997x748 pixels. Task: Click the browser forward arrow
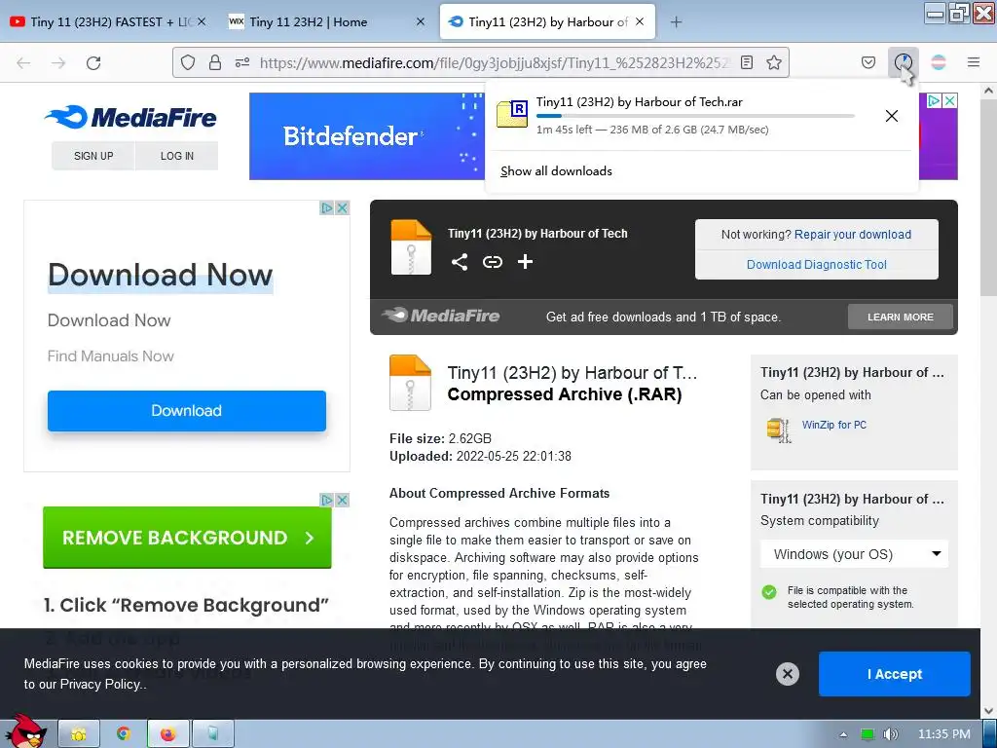pyautogui.click(x=58, y=62)
